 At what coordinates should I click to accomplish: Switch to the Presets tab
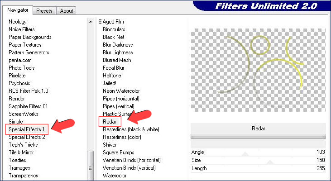pyautogui.click(x=44, y=10)
